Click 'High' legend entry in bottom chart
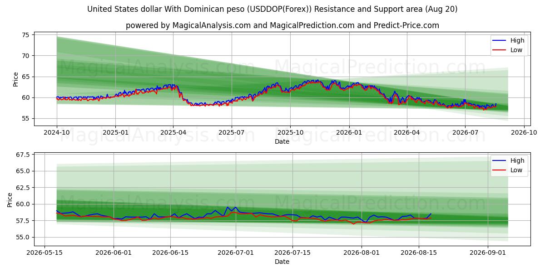 tap(509, 160)
